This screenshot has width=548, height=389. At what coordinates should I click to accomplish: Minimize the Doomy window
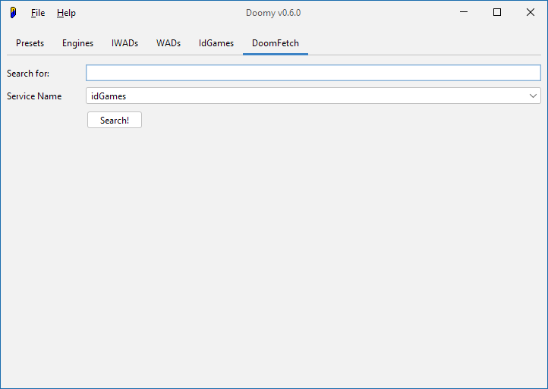point(462,12)
